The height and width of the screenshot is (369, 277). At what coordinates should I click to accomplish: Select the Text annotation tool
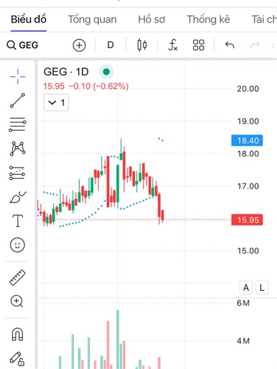[x=18, y=221]
